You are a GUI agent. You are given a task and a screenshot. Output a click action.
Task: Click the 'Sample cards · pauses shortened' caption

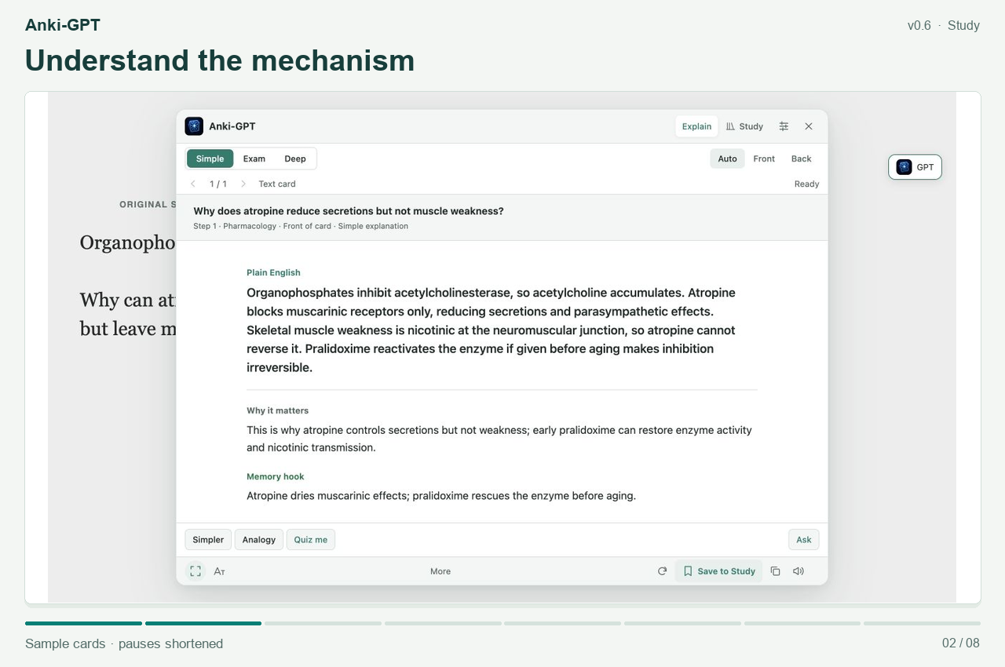point(124,643)
